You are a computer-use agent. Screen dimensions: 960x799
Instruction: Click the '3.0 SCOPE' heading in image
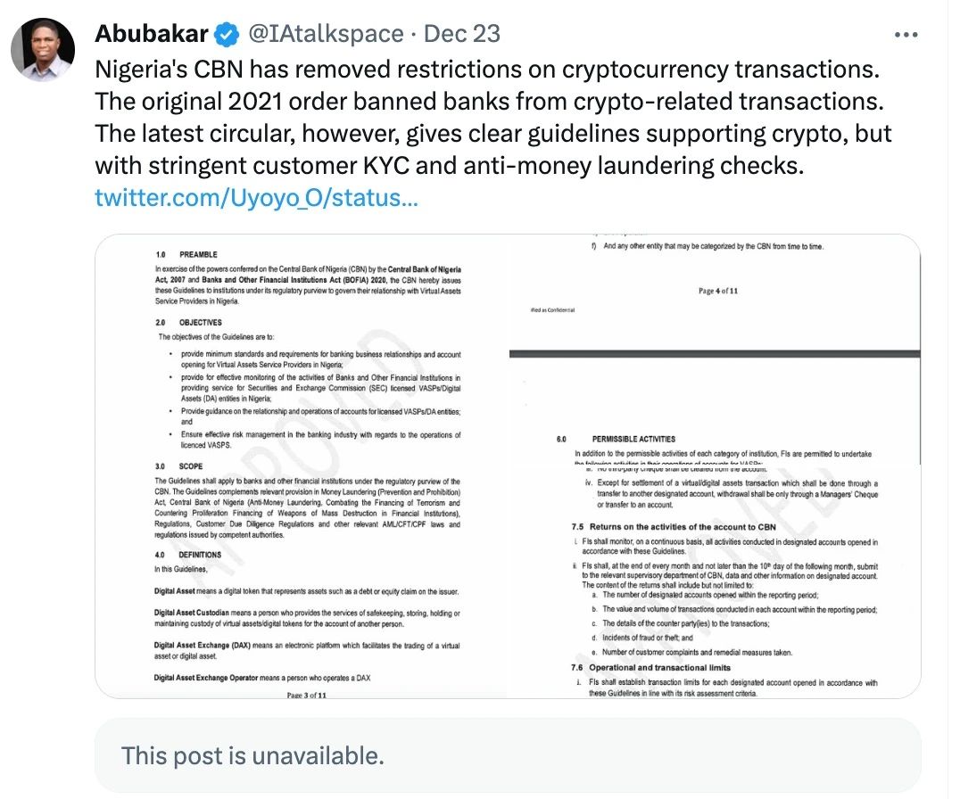click(178, 466)
